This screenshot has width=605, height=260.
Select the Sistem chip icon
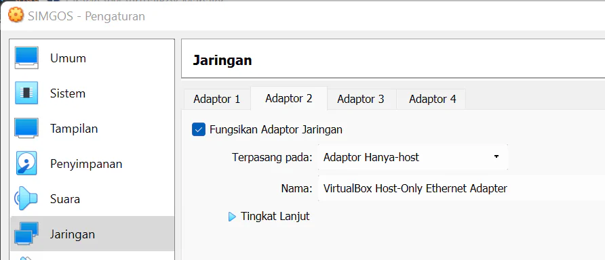(x=26, y=93)
